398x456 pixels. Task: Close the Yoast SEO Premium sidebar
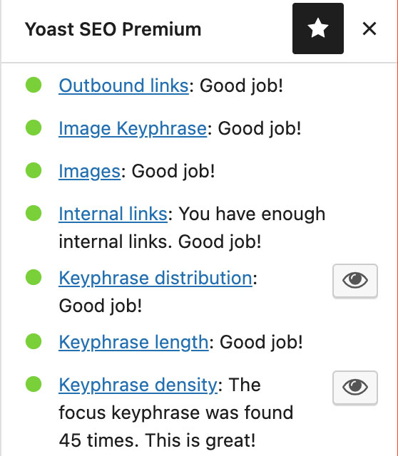pyautogui.click(x=369, y=28)
